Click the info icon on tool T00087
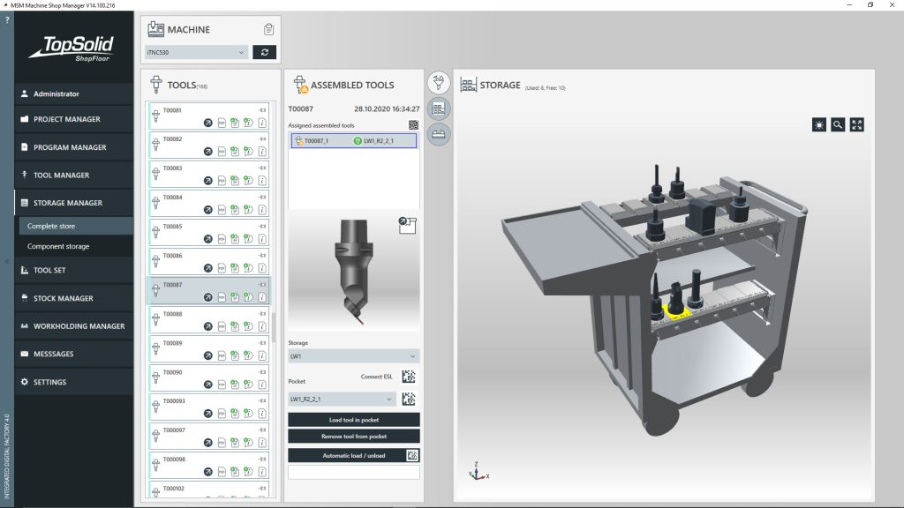The width and height of the screenshot is (904, 508). click(x=263, y=297)
